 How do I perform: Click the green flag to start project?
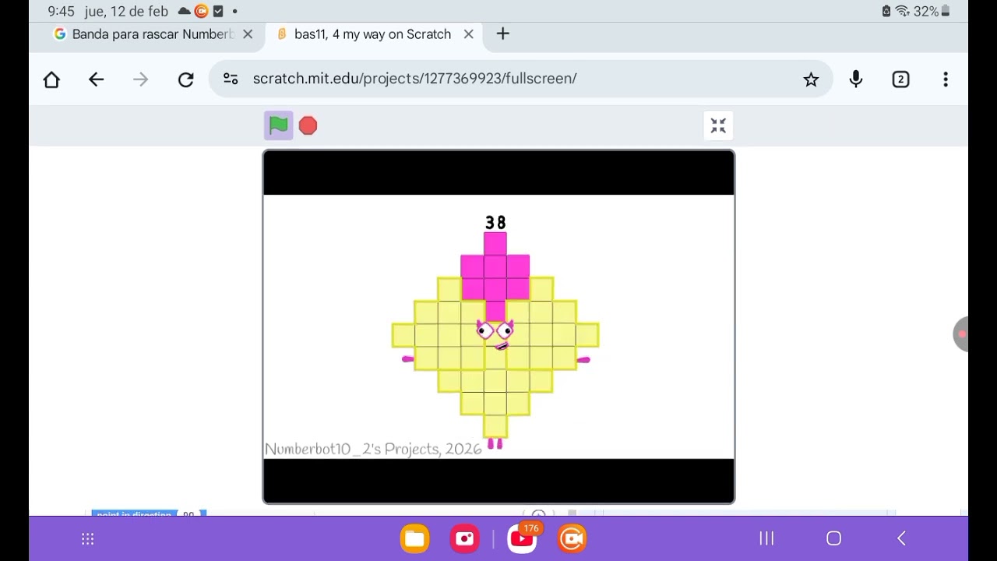(278, 125)
